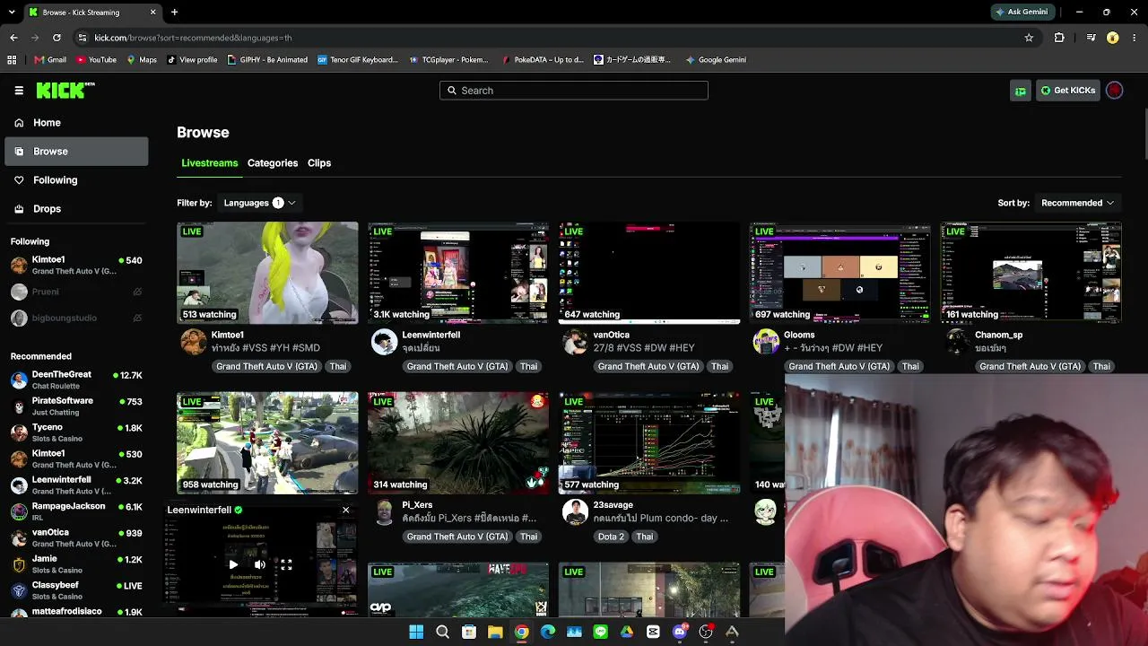The width and height of the screenshot is (1148, 646).
Task: Open Discord from the taskbar
Action: tap(680, 632)
